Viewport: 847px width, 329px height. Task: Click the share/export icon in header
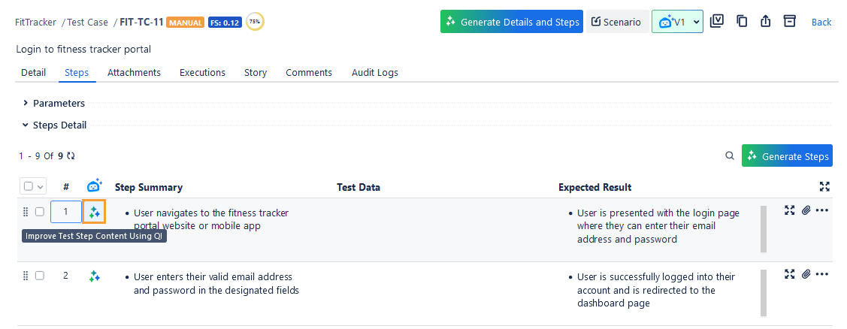pyautogui.click(x=766, y=22)
